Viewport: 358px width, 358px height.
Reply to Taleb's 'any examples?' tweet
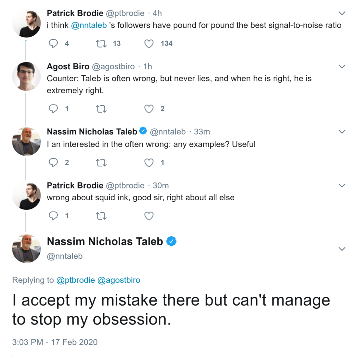(53, 163)
